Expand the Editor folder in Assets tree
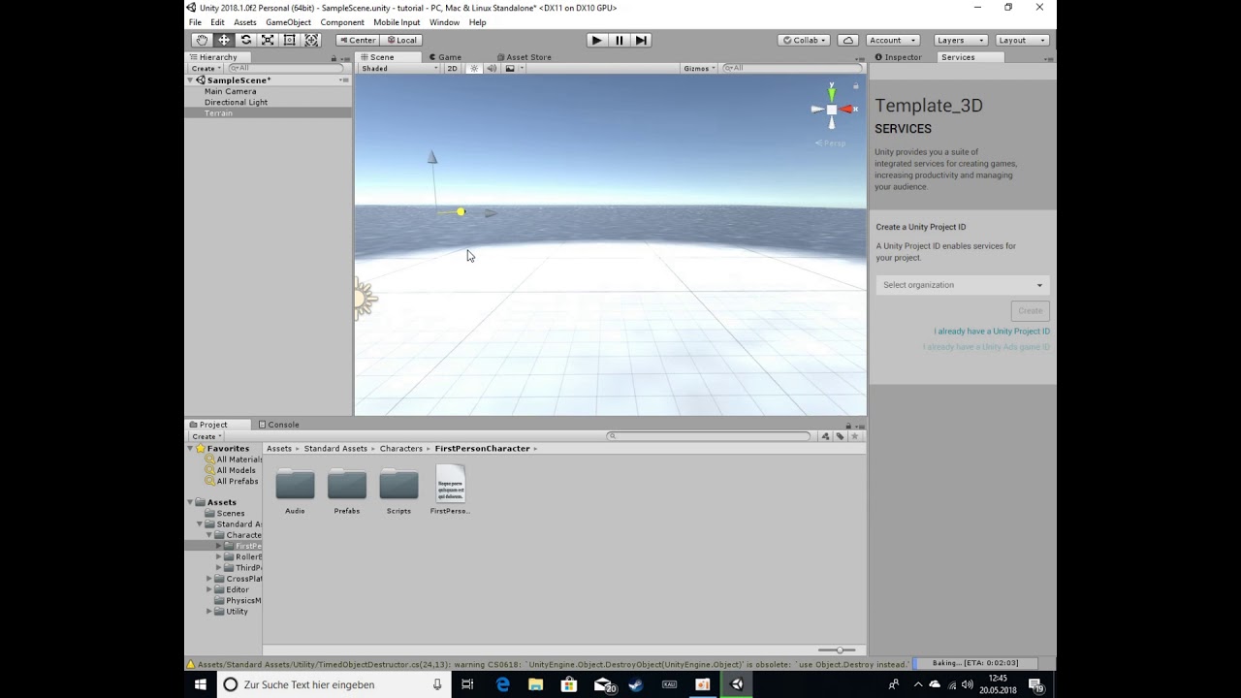The height and width of the screenshot is (698, 1241). click(x=208, y=589)
